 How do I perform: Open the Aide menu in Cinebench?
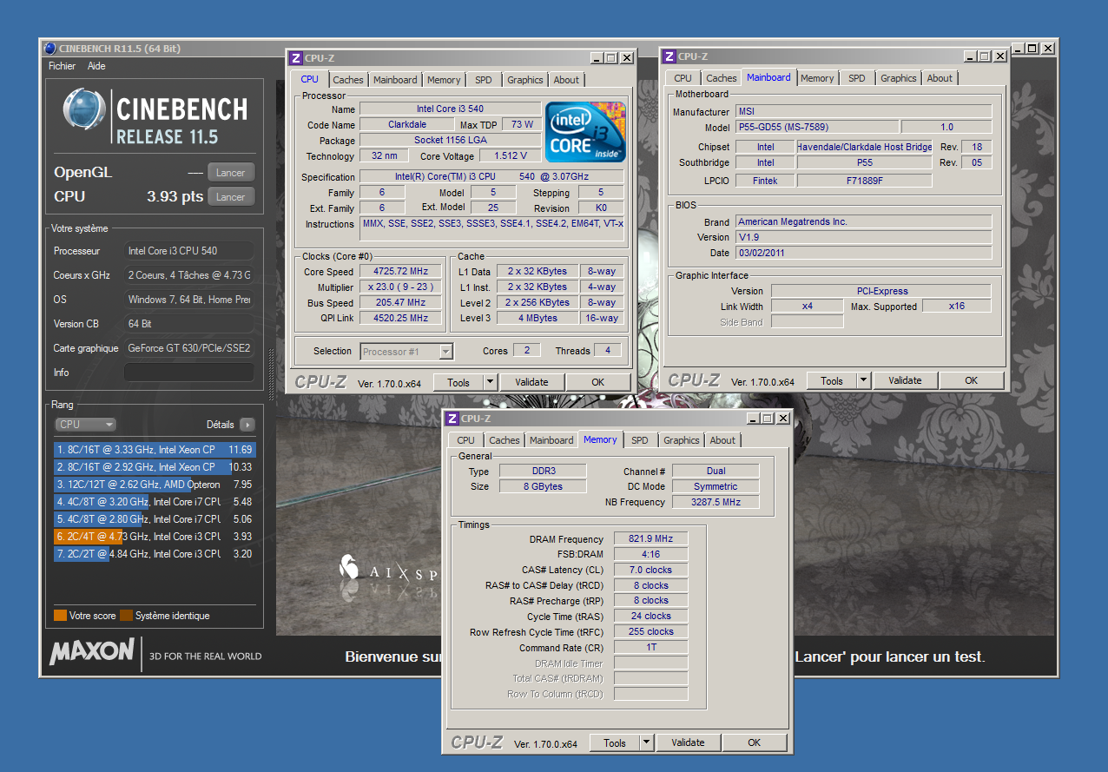(x=96, y=66)
